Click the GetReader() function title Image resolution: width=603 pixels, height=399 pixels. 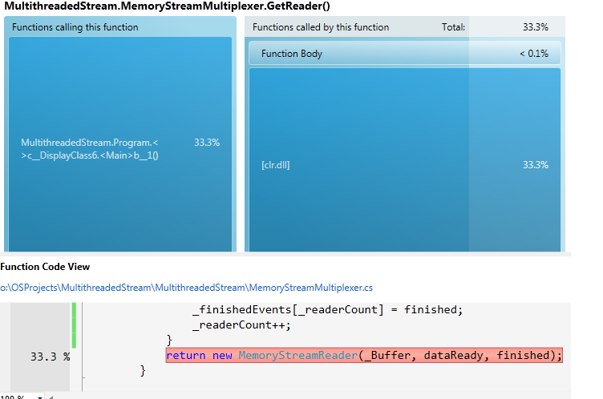point(167,6)
